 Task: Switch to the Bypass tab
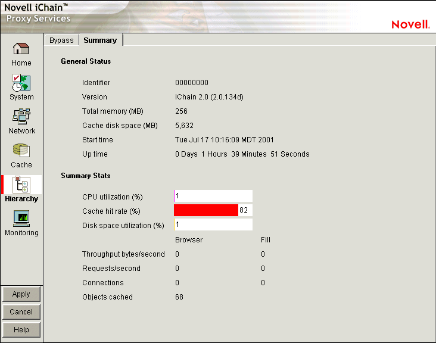pos(61,40)
